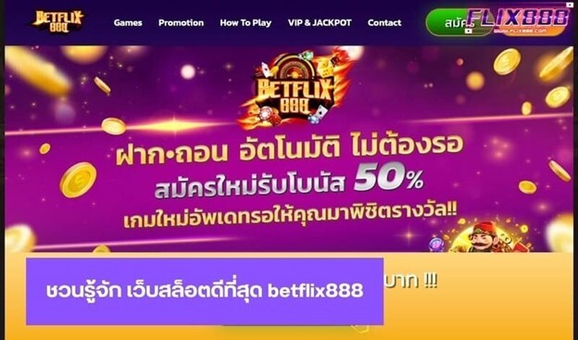Open VIP & JACKPOT section
Image resolution: width=578 pixels, height=340 pixels.
point(320,23)
